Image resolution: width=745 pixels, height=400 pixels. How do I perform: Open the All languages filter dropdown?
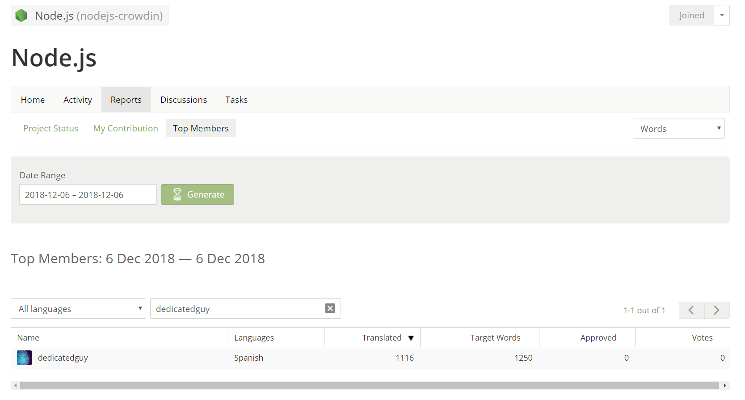[x=78, y=308]
